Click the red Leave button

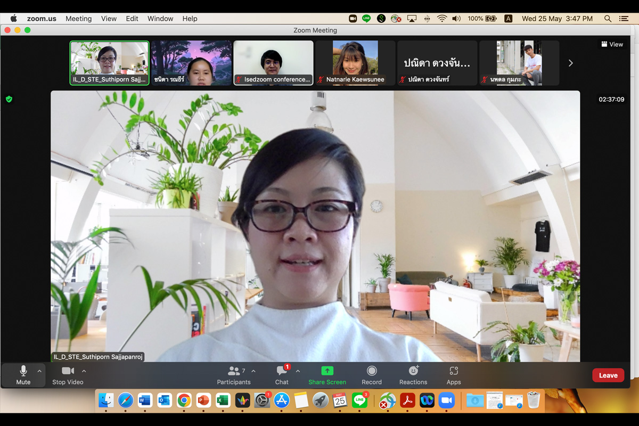608,375
